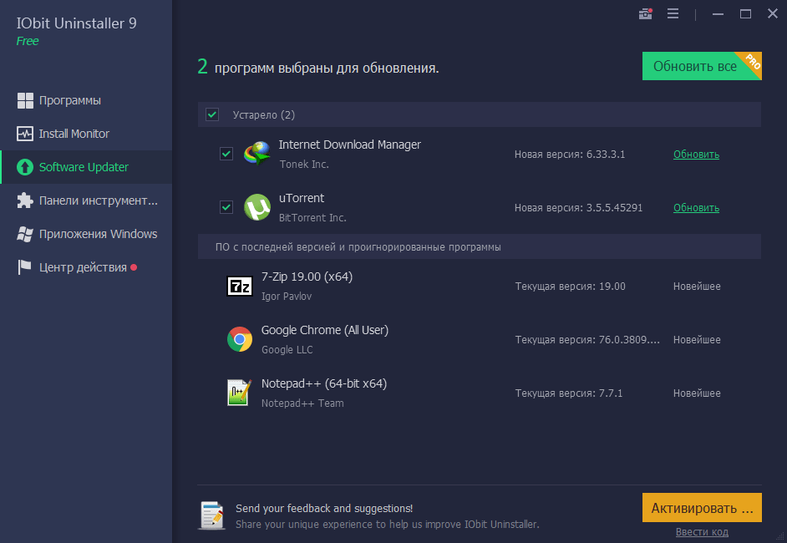Click the Action Center flag icon
The height and width of the screenshot is (543, 787).
coord(24,267)
